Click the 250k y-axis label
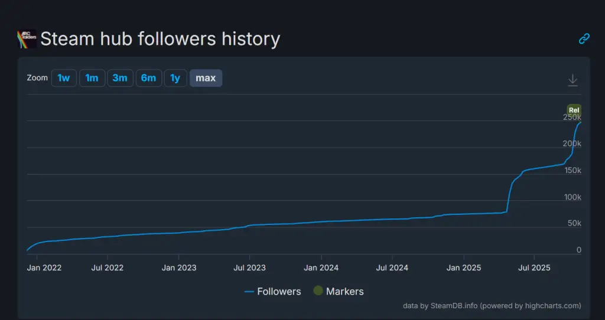 coord(571,117)
